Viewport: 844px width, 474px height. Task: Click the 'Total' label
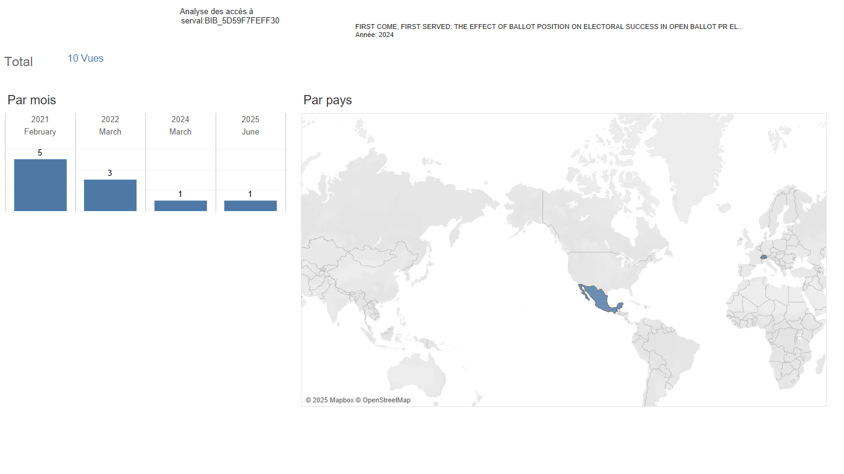pos(19,62)
